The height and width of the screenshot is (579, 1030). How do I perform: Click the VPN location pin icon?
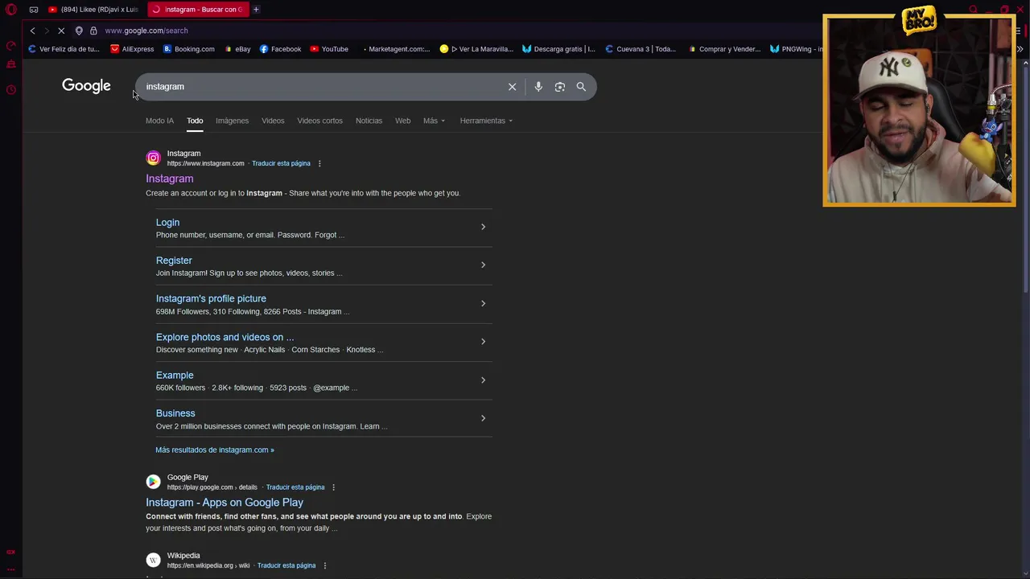[x=79, y=31]
